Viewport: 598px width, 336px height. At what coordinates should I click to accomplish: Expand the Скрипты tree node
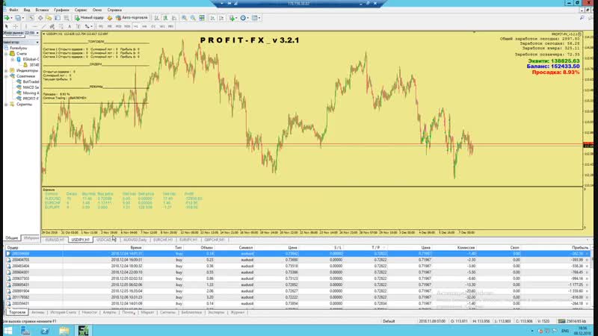(6, 104)
